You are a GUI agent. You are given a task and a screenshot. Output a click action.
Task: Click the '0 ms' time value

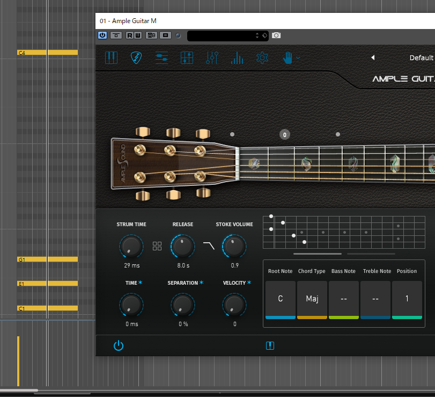pyautogui.click(x=132, y=324)
